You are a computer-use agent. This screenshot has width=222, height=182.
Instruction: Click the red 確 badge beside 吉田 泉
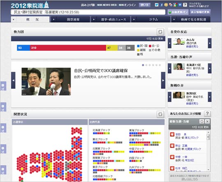[172, 134]
